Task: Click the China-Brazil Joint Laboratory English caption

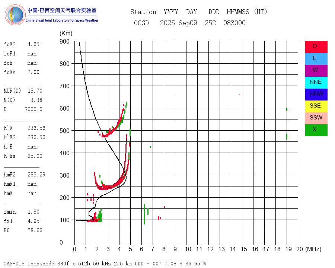Action: pos(62,20)
